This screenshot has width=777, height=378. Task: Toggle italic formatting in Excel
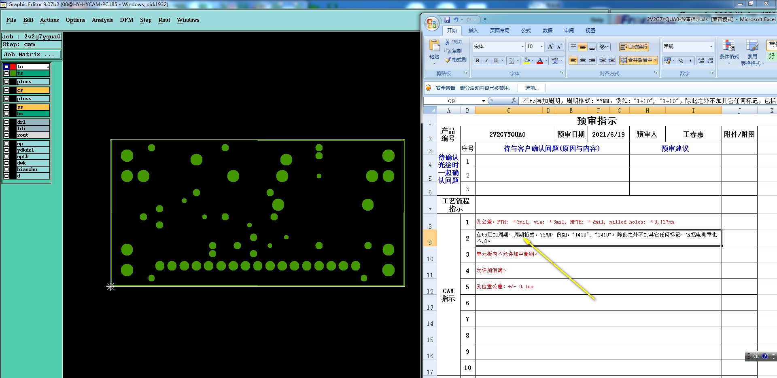486,61
